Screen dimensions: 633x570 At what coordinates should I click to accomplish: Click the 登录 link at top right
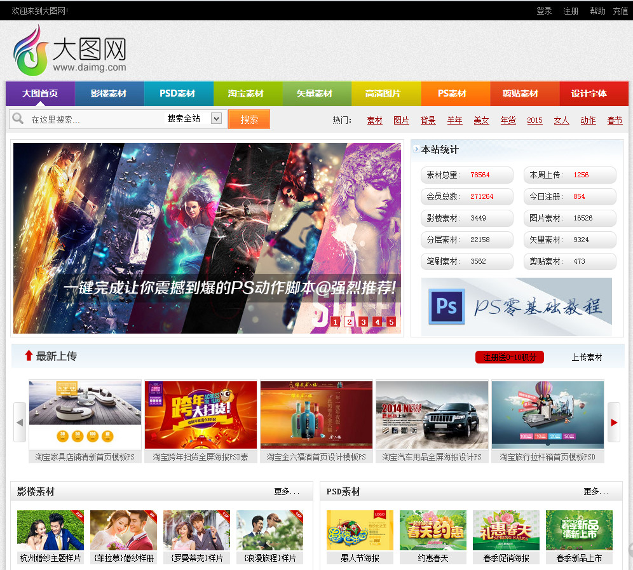click(544, 11)
